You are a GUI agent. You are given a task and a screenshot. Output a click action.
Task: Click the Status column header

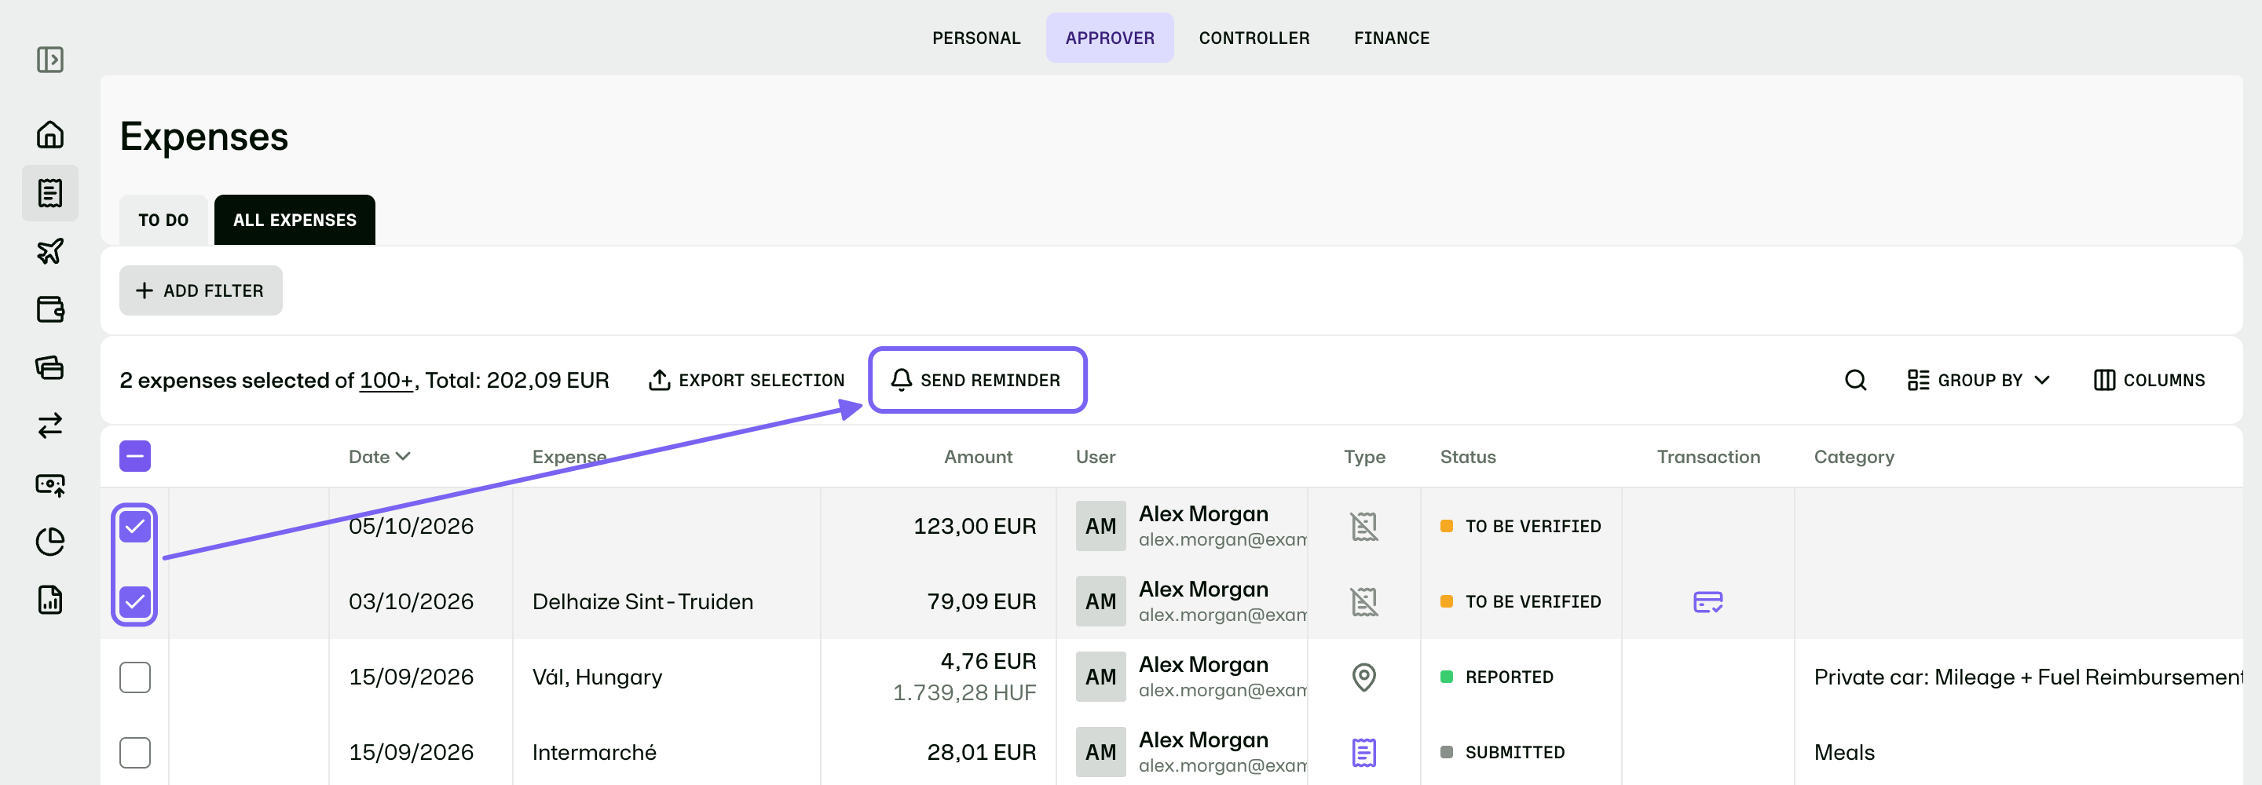coord(1467,457)
